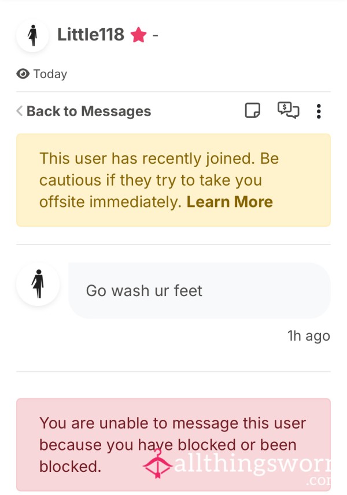The width and height of the screenshot is (347, 495).
Task: Click the Little118 username
Action: point(91,35)
